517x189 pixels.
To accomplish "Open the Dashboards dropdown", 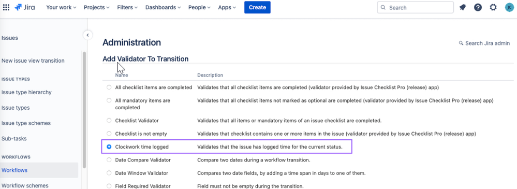I will 163,7.
